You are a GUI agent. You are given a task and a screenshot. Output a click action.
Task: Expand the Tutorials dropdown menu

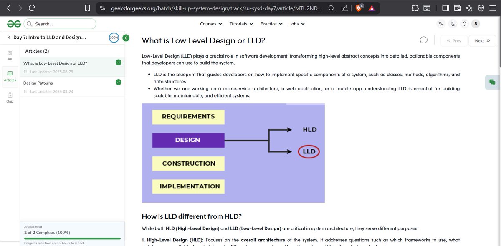(241, 24)
